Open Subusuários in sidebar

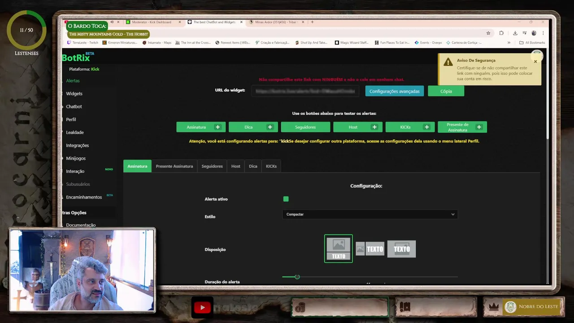(x=78, y=184)
